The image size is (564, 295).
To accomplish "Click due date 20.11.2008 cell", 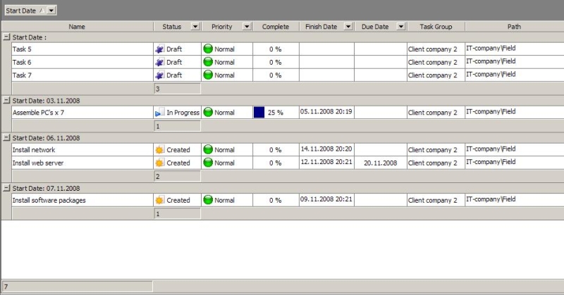I will [381, 163].
